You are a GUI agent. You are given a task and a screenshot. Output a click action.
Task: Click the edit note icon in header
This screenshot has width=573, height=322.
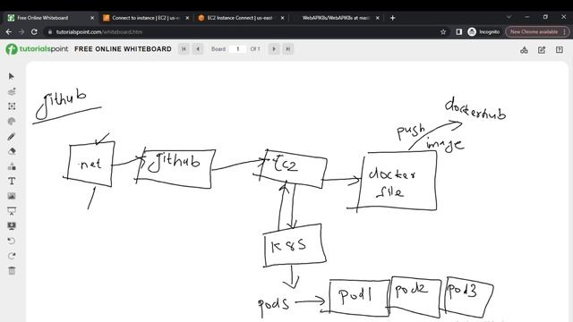(542, 50)
